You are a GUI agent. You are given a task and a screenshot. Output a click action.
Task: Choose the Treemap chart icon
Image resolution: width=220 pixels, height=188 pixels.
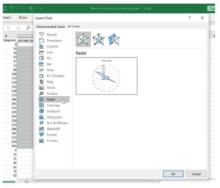(41, 105)
